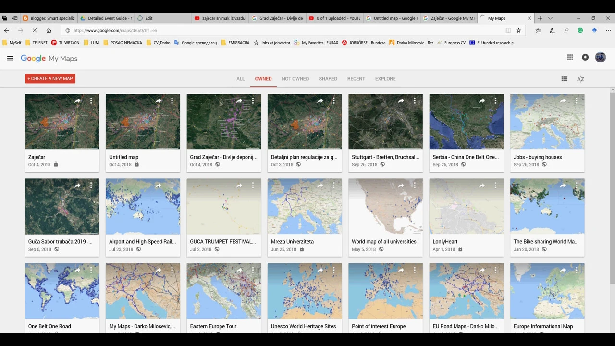
Task: Open options on GUCA TRUMPET FESTIVAL card
Action: [253, 185]
